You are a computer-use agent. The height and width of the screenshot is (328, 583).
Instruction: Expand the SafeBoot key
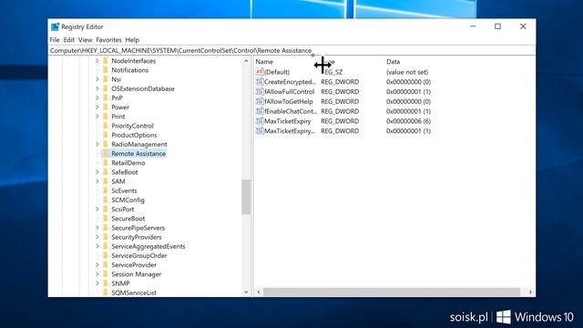[97, 172]
